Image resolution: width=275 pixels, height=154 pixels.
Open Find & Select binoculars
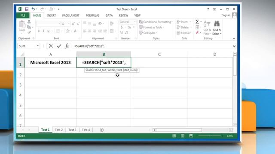click(x=217, y=27)
